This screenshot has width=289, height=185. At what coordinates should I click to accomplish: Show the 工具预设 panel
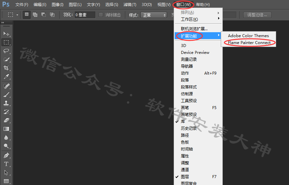coord(198,101)
